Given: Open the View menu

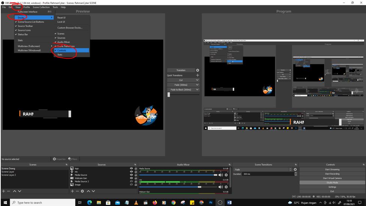Looking at the screenshot, I should (18, 7).
